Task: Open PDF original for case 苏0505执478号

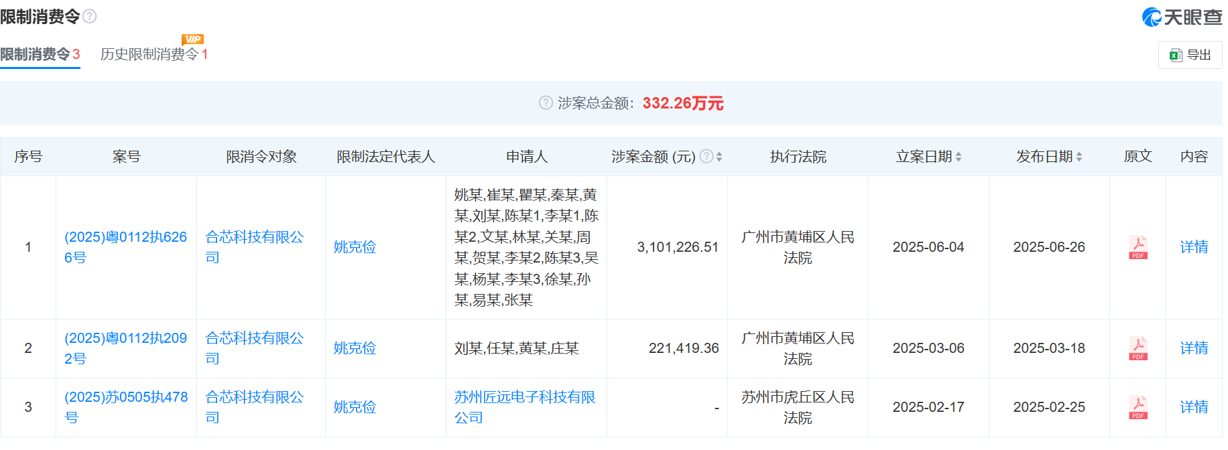Action: (1138, 407)
